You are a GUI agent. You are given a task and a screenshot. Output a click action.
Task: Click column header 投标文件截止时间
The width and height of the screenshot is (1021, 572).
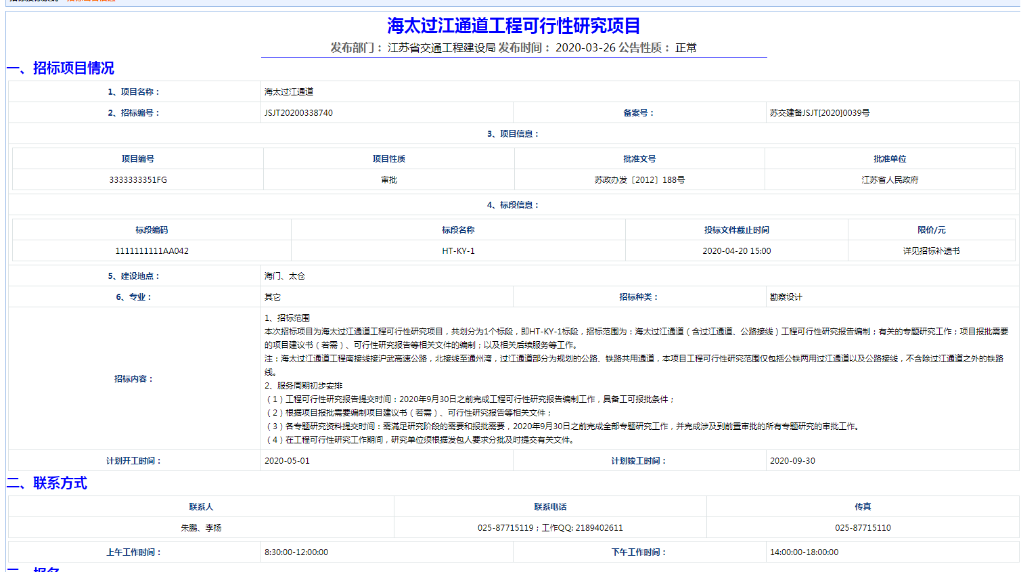click(x=736, y=230)
